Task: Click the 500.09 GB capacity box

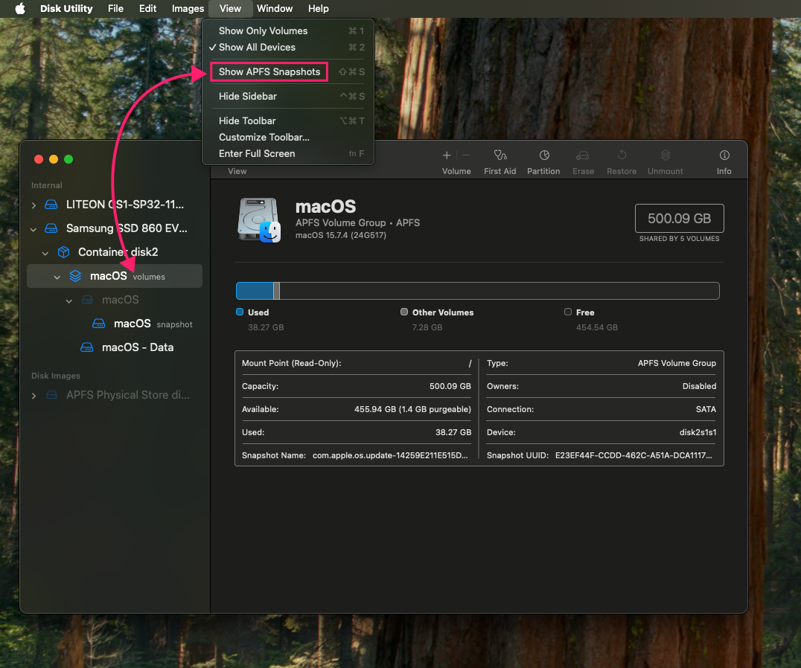Action: (x=679, y=219)
